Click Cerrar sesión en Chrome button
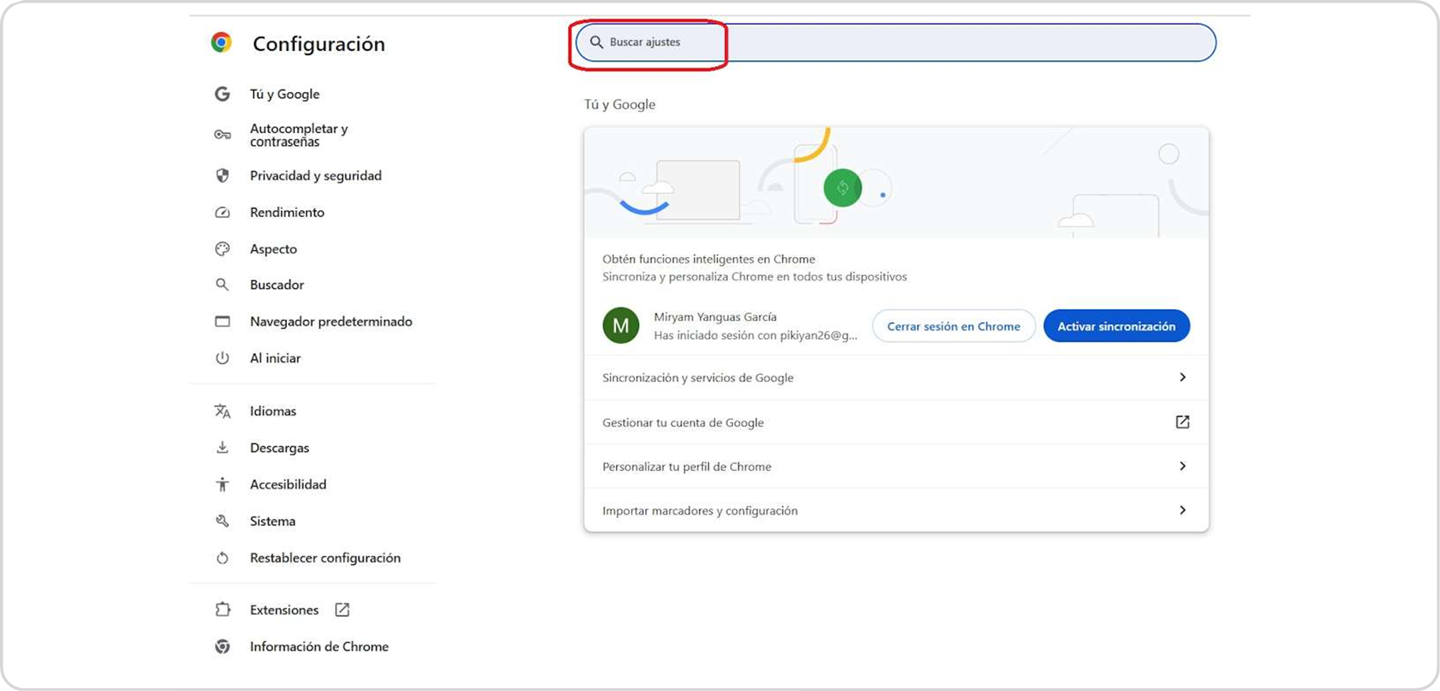The height and width of the screenshot is (691, 1440). coord(954,326)
